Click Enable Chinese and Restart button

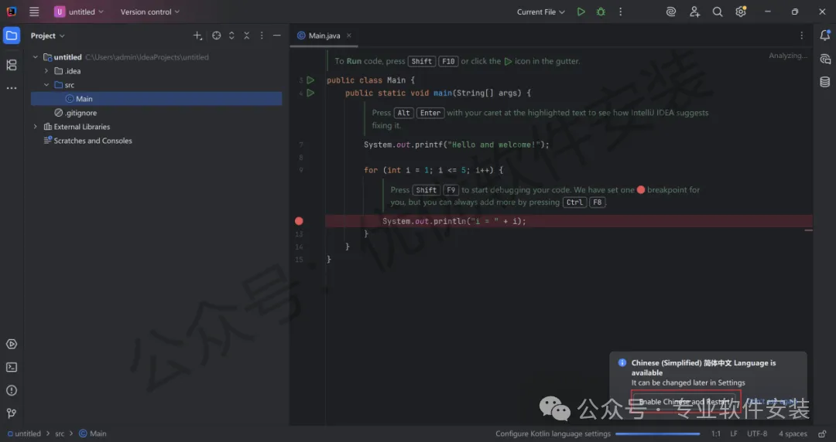coord(685,402)
